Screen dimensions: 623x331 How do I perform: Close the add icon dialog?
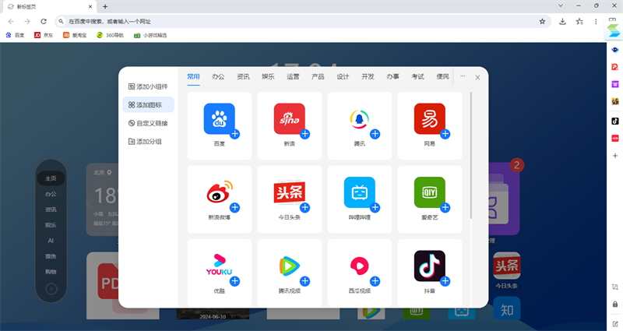pos(477,77)
